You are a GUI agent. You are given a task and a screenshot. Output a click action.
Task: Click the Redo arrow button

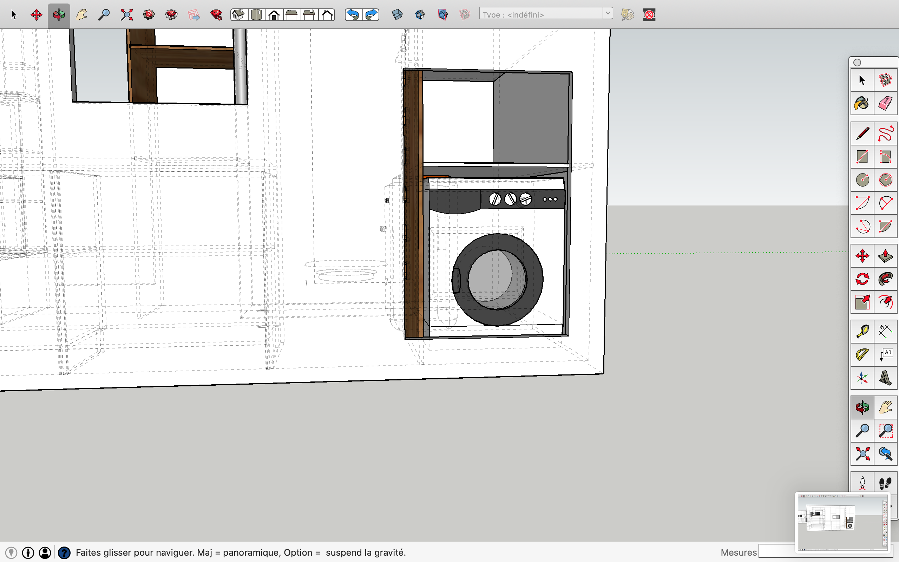pos(371,15)
